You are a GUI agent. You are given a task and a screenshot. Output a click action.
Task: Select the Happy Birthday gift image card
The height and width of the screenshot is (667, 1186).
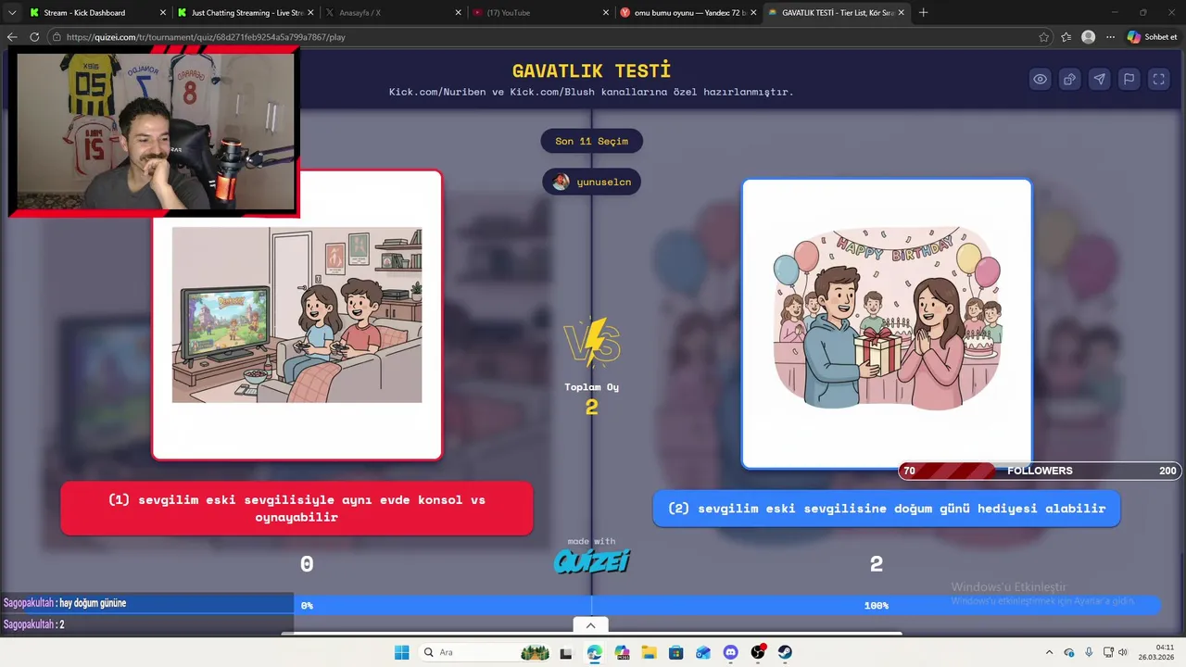[x=887, y=323]
